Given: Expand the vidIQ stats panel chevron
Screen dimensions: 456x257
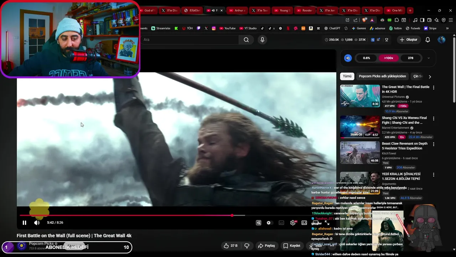Looking at the screenshot, I should pyautogui.click(x=429, y=58).
